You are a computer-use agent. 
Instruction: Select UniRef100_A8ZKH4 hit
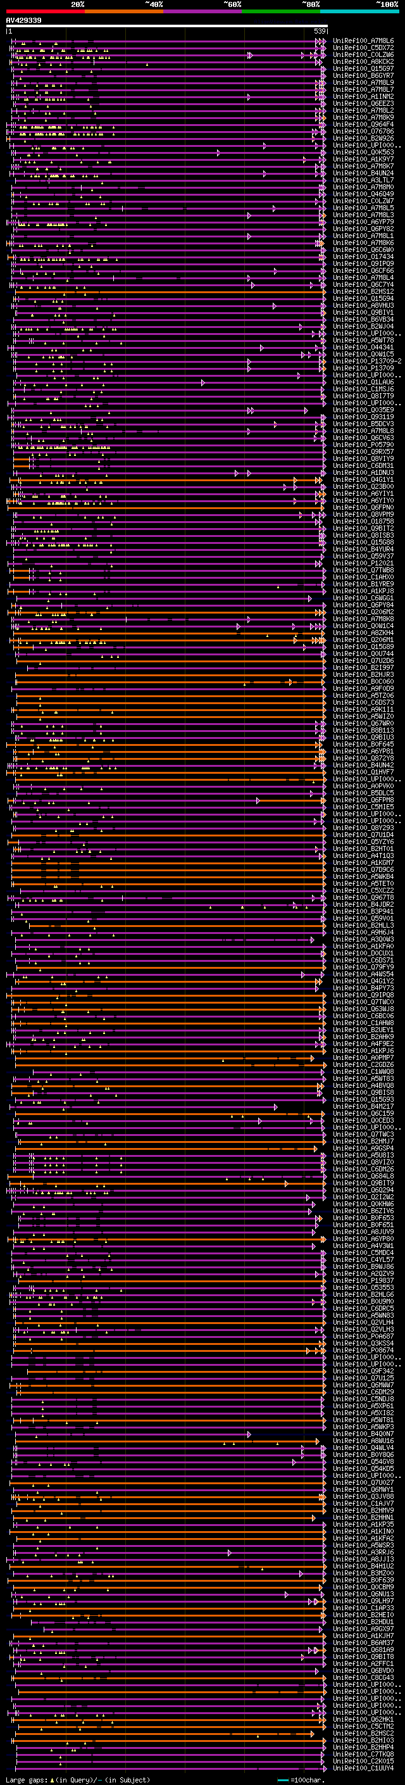(x=363, y=633)
